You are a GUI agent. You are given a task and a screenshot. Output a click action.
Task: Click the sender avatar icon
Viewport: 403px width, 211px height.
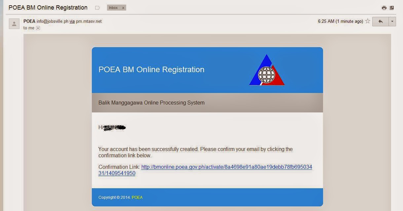[x=14, y=24]
